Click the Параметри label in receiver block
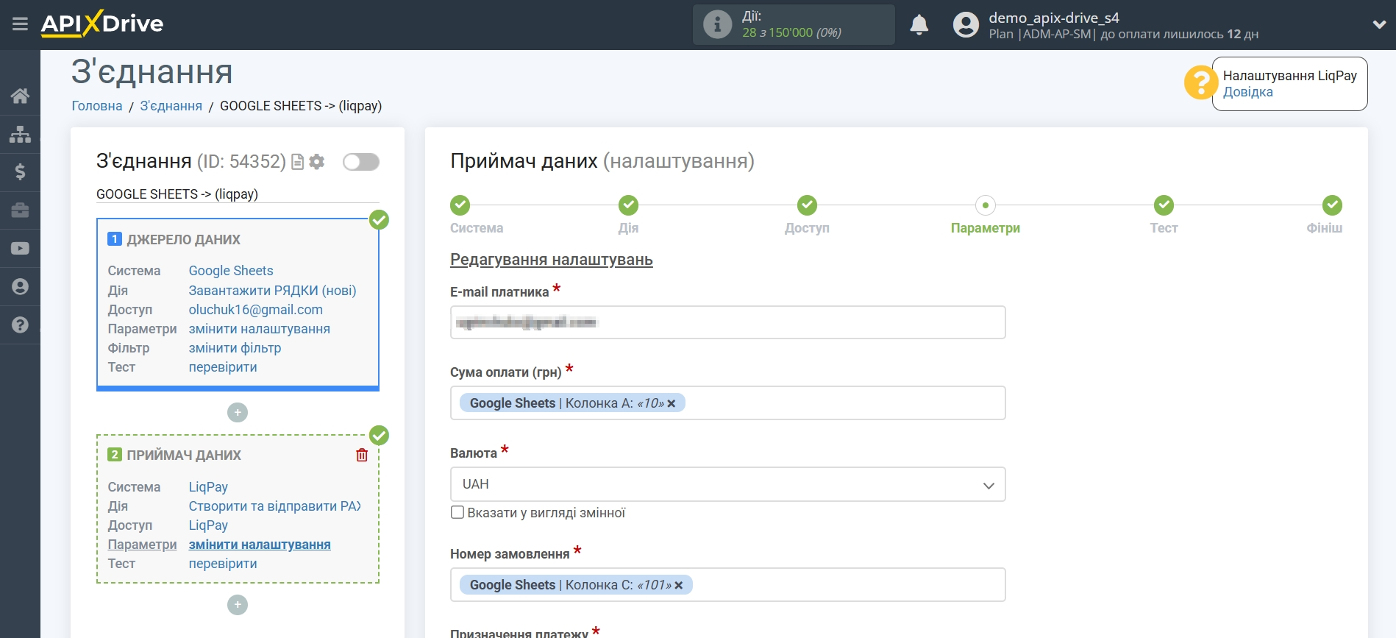The image size is (1396, 638). (x=142, y=545)
